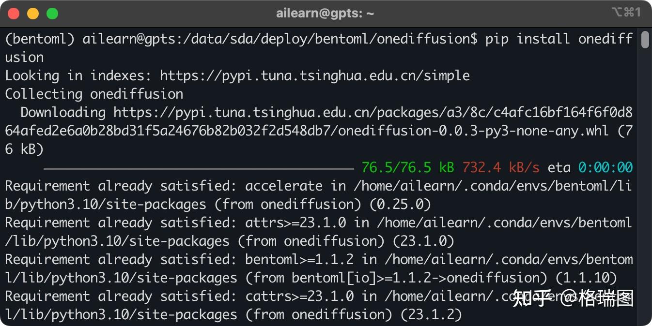Click the red close window button

pyautogui.click(x=14, y=14)
